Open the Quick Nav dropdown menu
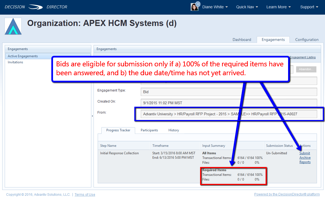The image size is (325, 201). pyautogui.click(x=247, y=7)
